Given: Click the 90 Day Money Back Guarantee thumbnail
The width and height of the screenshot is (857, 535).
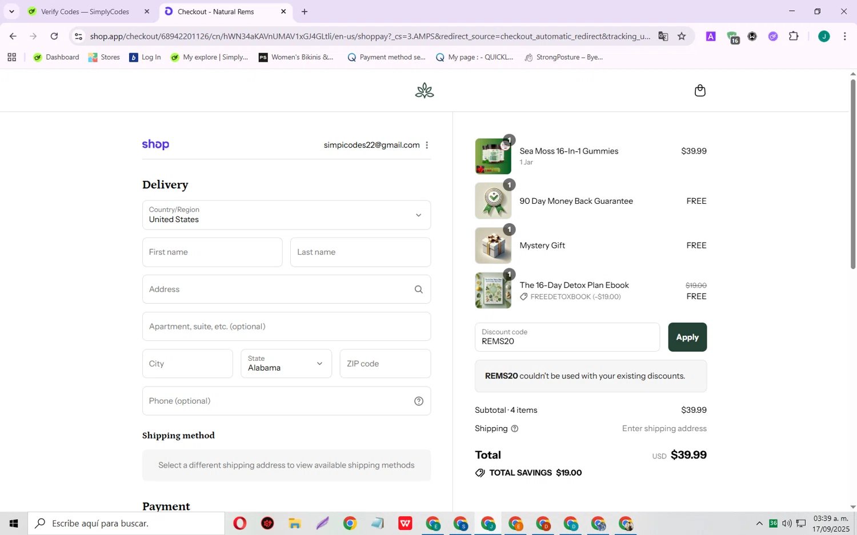Looking at the screenshot, I should pos(493,201).
